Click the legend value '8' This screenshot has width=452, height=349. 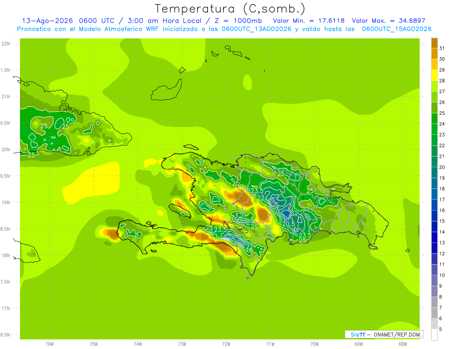pos(440,297)
